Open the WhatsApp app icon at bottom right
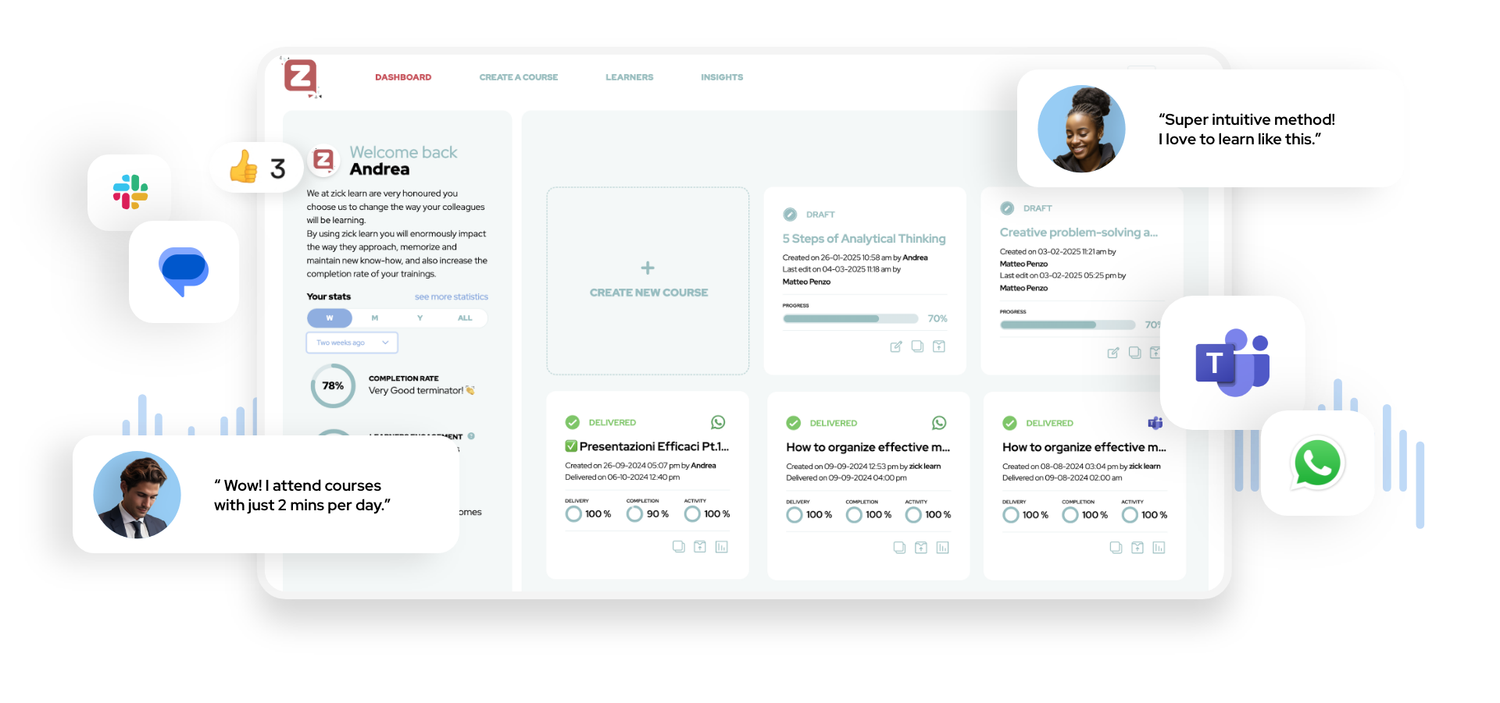This screenshot has width=1500, height=703. coord(1317,463)
